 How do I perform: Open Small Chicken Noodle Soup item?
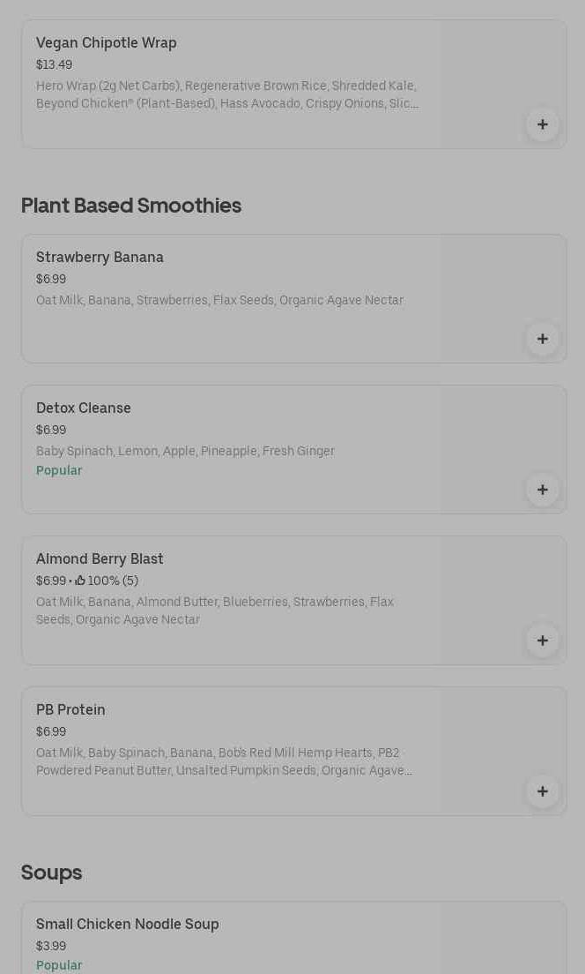coord(127,925)
